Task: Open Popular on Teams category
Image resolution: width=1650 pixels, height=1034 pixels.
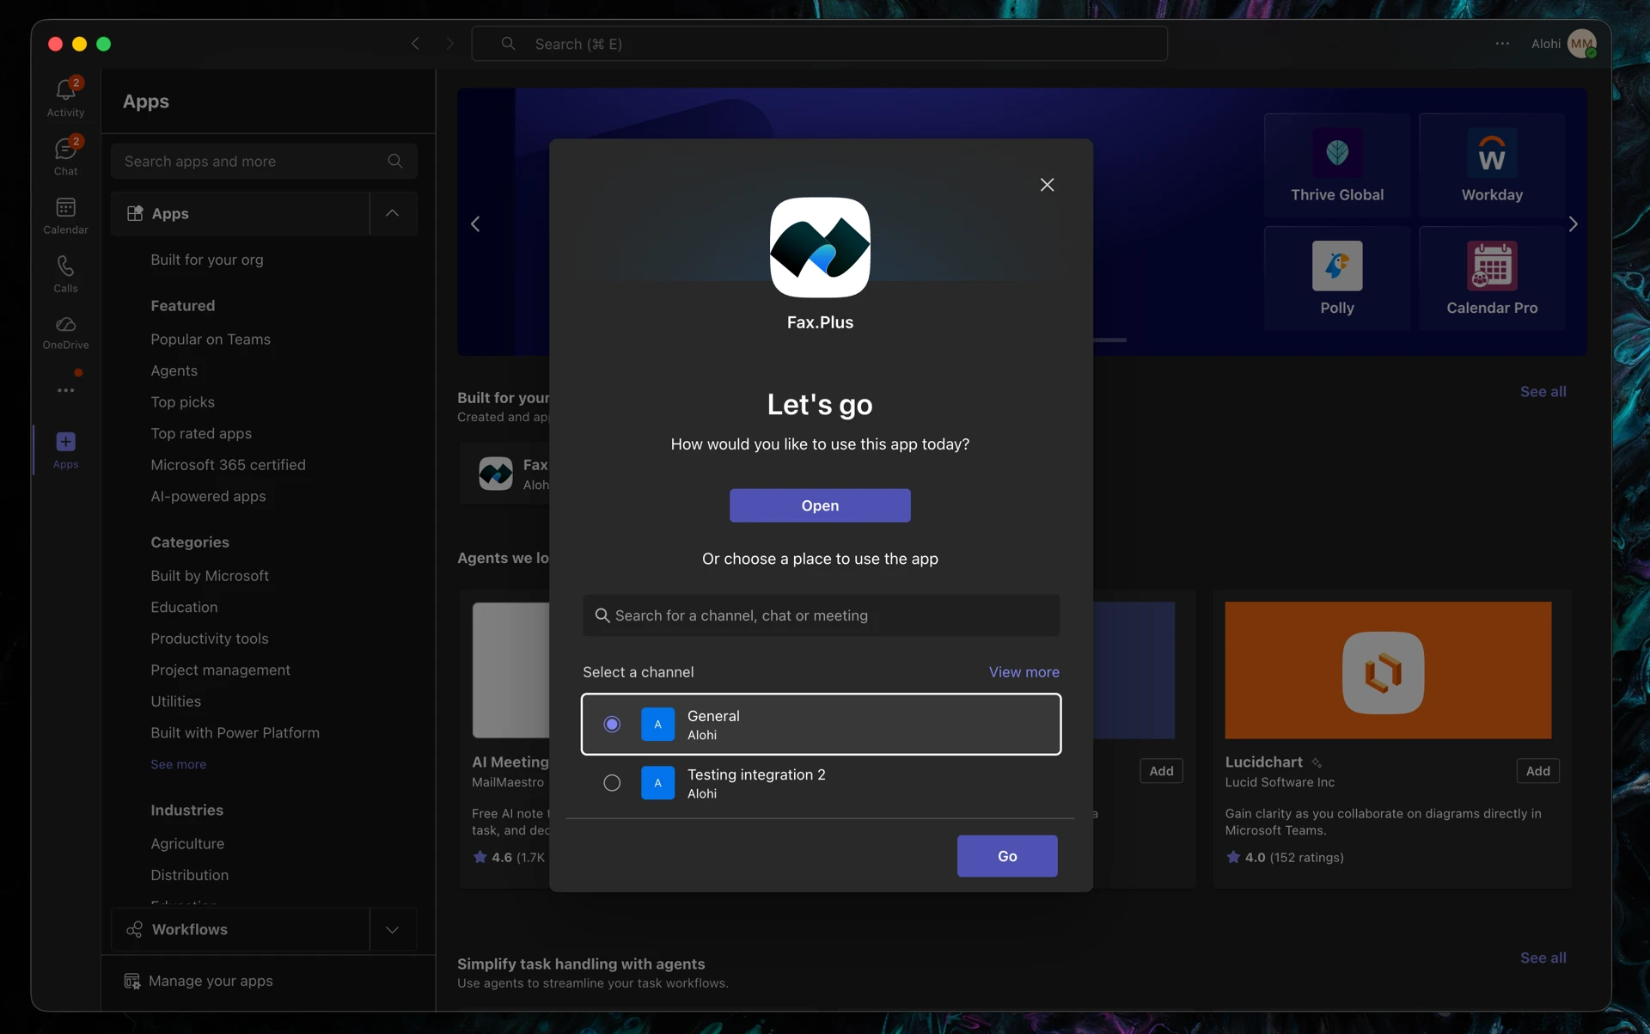Action: click(x=211, y=340)
